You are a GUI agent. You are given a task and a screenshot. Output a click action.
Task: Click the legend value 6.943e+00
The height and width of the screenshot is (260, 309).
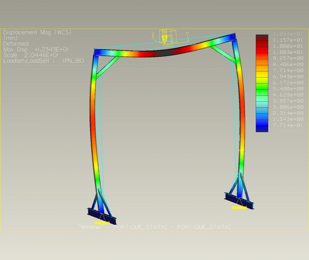[288, 77]
